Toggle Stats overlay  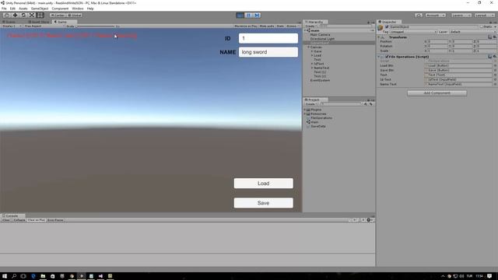coord(280,26)
